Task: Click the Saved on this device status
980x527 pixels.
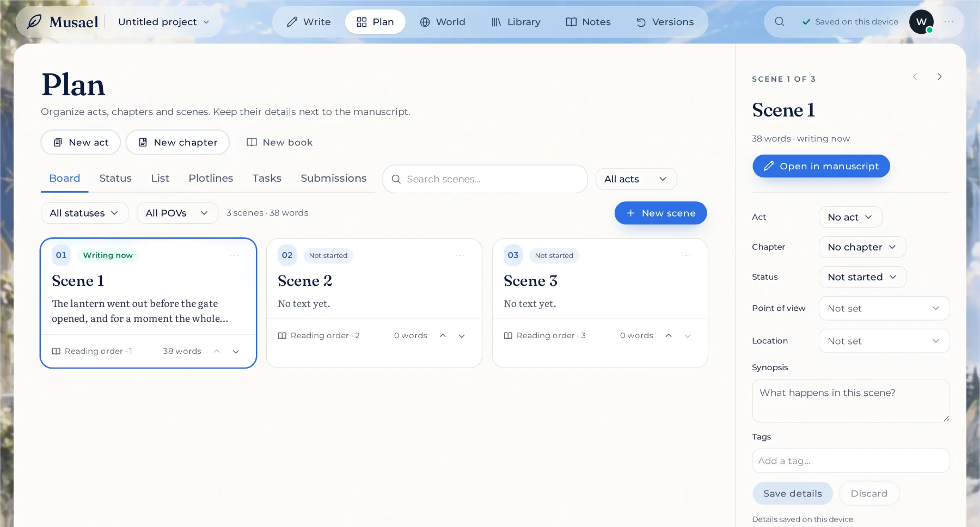Action: pyautogui.click(x=850, y=22)
